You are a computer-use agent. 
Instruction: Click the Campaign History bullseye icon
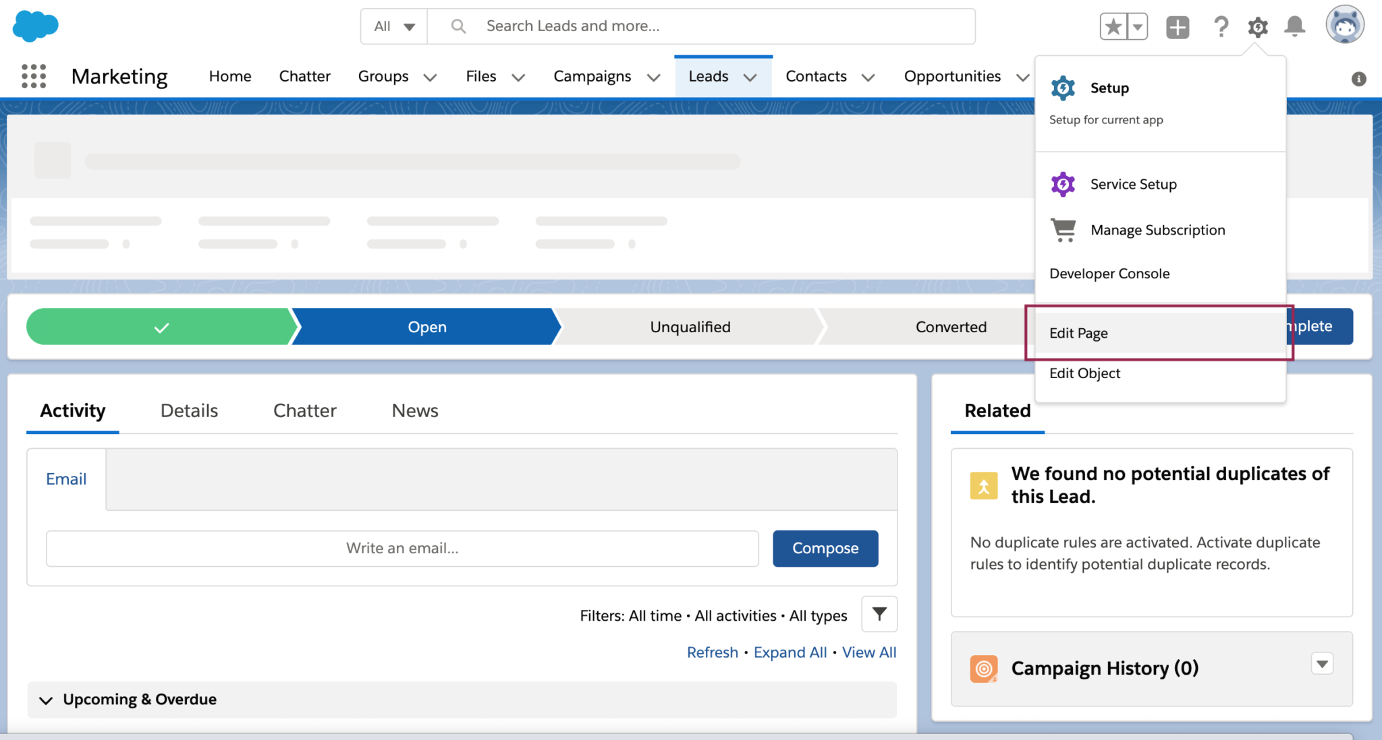click(x=984, y=668)
